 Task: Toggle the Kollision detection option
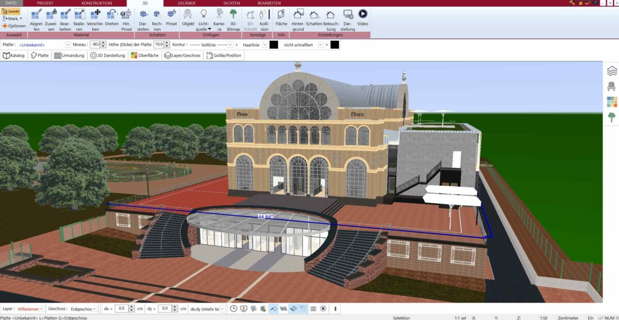[264, 20]
